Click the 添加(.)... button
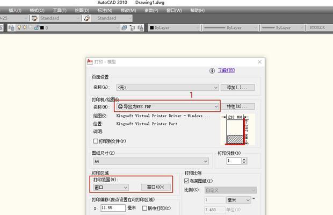Screen dimensions: 333x215 tap(237, 87)
